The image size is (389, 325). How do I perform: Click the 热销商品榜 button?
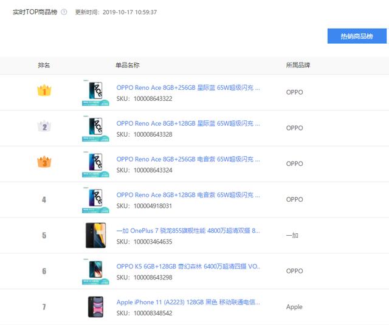coord(357,36)
